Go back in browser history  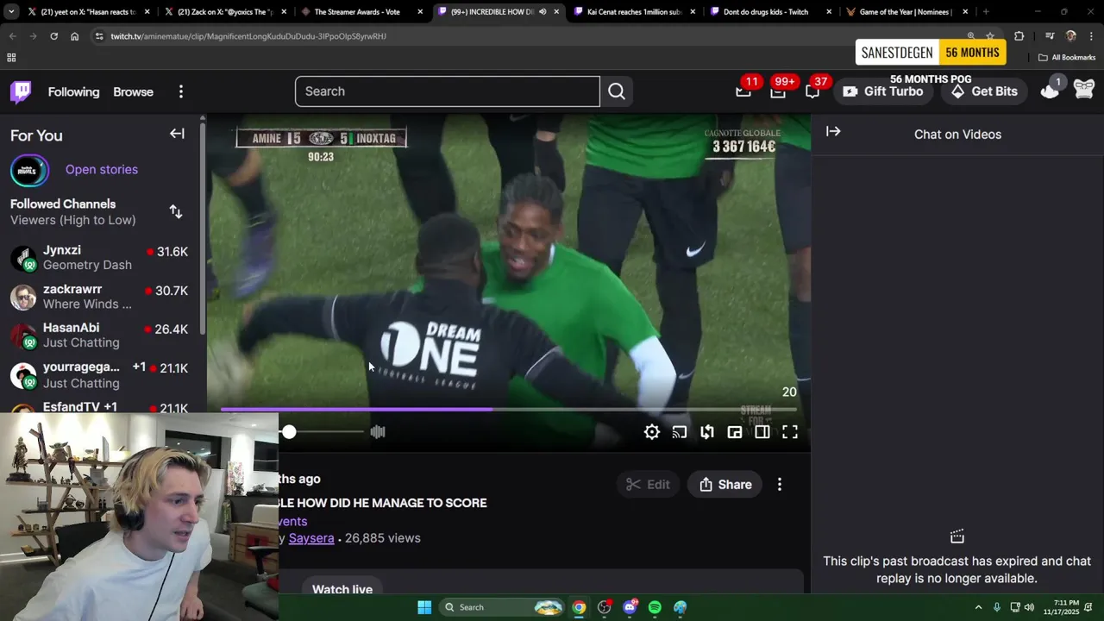12,36
